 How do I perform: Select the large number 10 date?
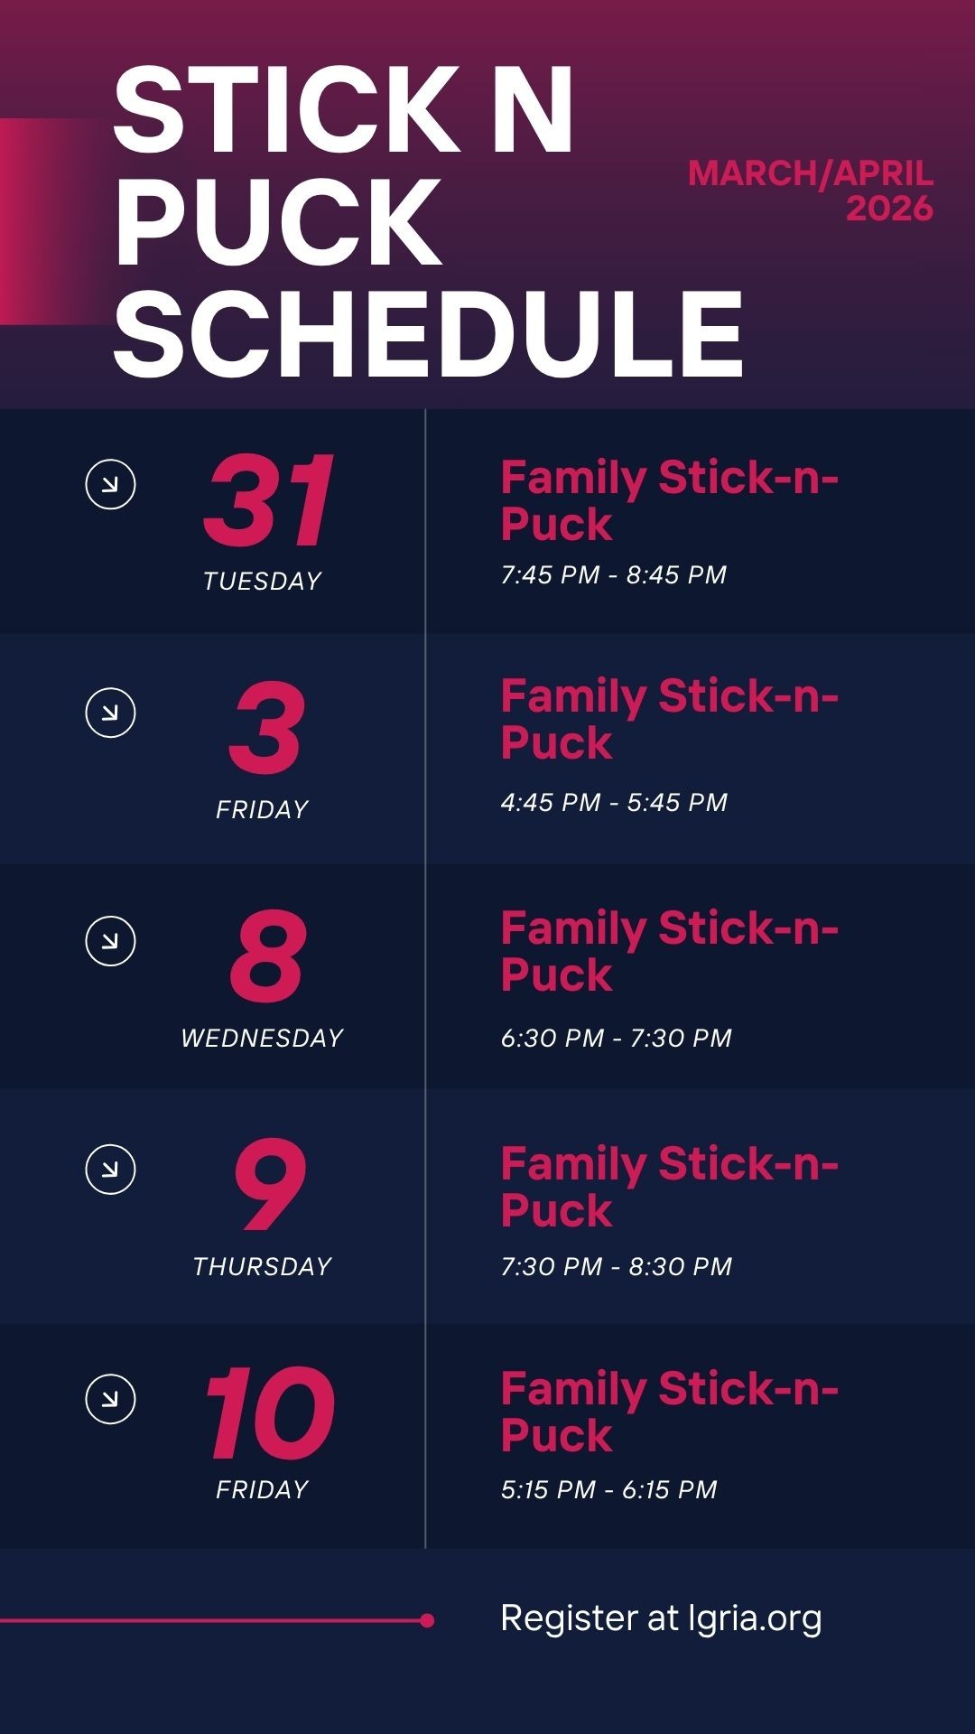click(270, 1412)
